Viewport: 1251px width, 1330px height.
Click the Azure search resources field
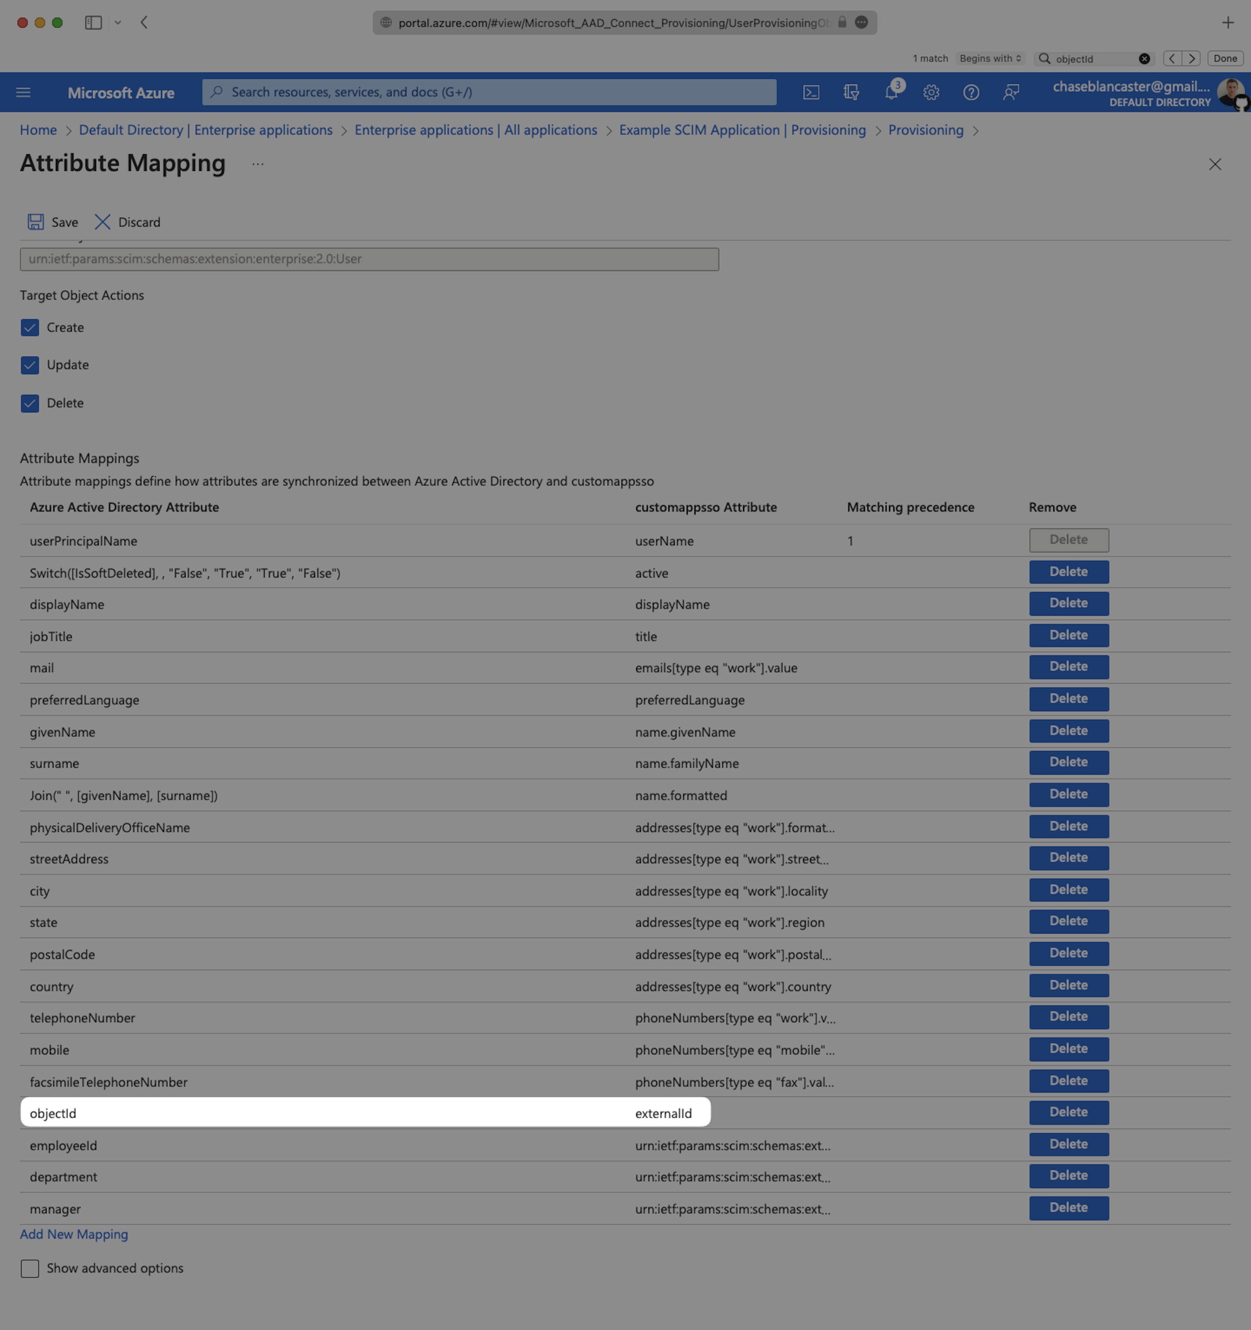489,92
